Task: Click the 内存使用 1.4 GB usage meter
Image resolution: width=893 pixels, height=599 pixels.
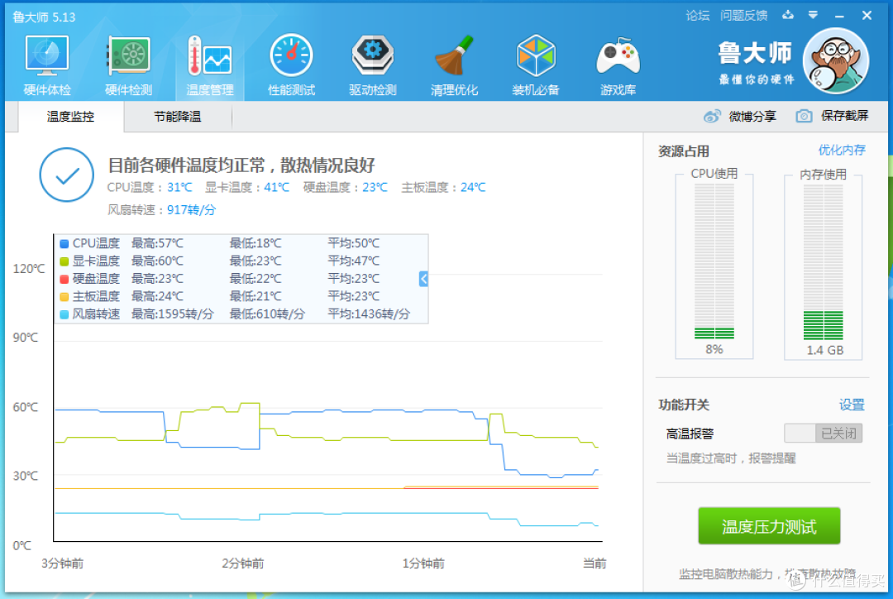Action: coord(823,266)
